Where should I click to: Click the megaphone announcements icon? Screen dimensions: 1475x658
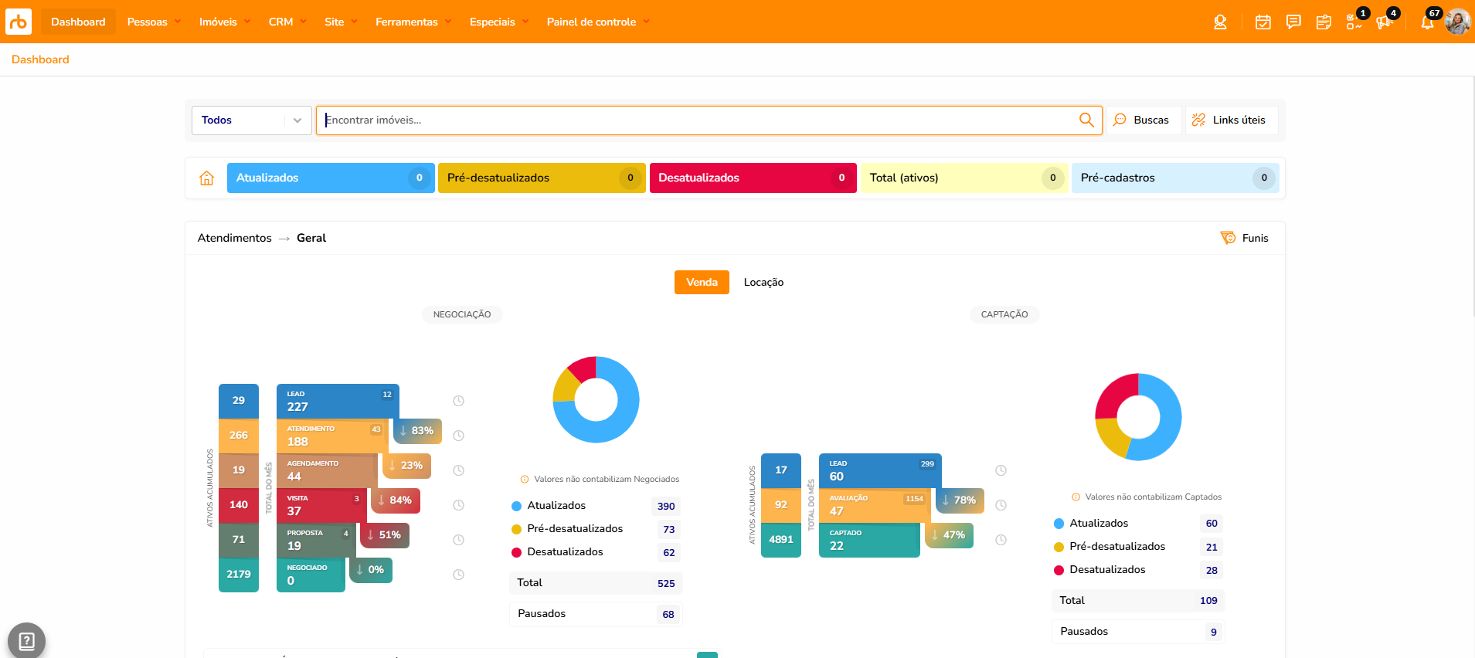pos(1384,22)
